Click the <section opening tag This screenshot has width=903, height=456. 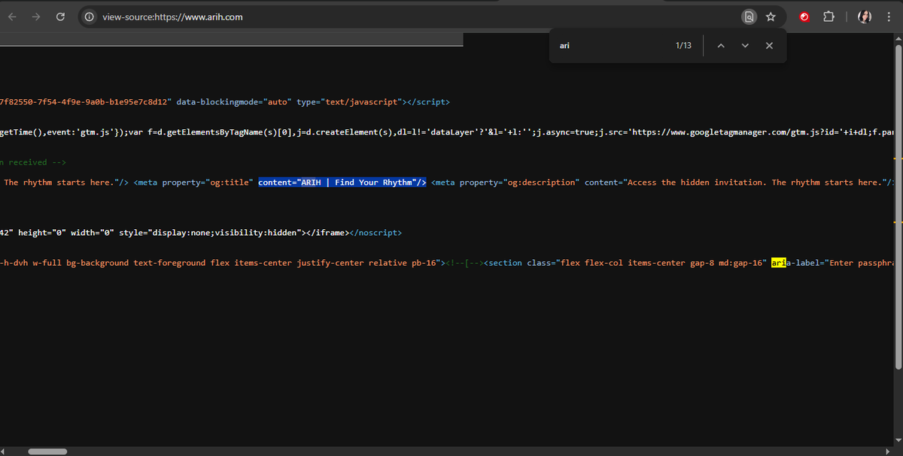point(503,263)
